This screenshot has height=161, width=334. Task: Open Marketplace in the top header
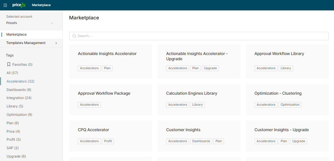tap(41, 5)
